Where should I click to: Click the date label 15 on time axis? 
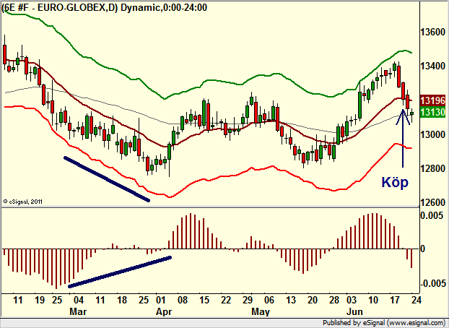[204, 301]
